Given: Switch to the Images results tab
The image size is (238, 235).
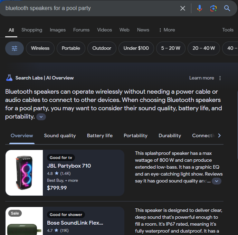Looking at the screenshot, I should (58, 30).
